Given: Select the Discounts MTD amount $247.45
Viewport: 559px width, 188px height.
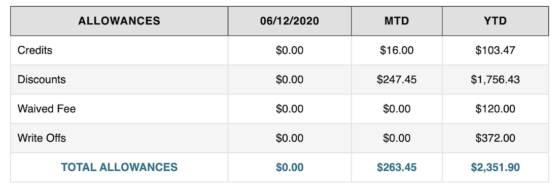Looking at the screenshot, I should (x=397, y=79).
